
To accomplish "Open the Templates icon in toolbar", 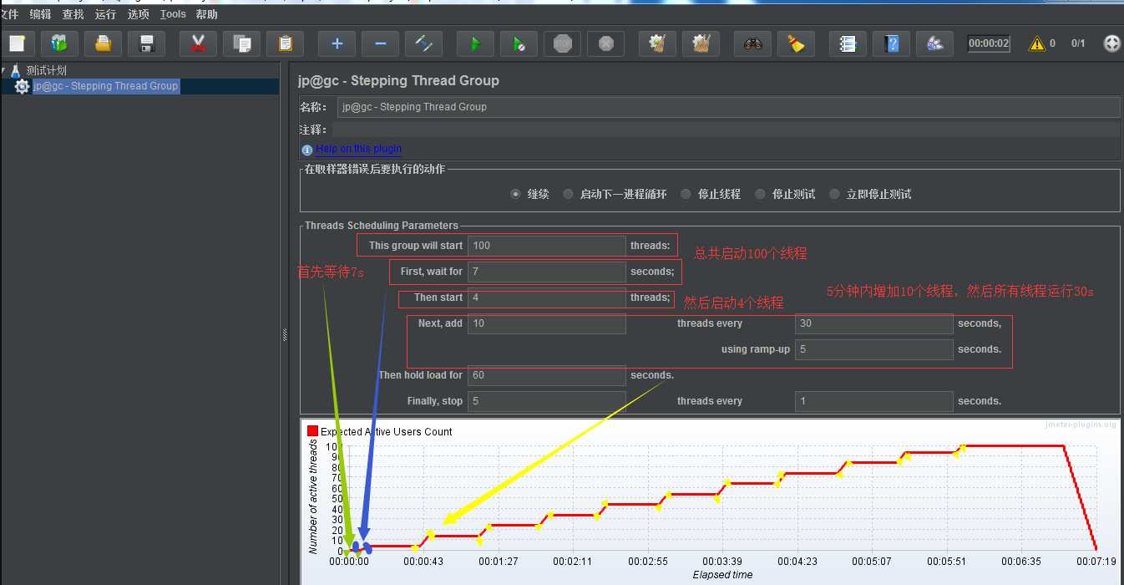I will pos(59,43).
